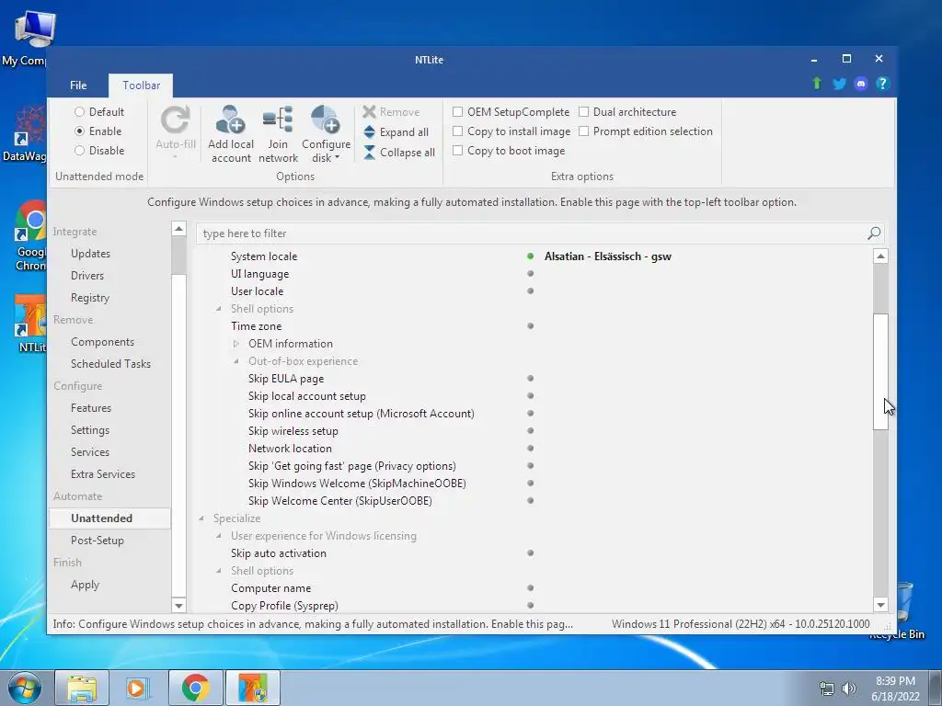The width and height of the screenshot is (942, 706).
Task: Collapse the Out-of-box experience node
Action: [x=236, y=360]
